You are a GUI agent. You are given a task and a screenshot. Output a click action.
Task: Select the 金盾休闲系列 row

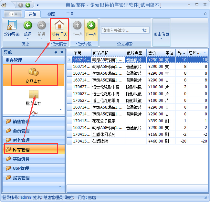(137, 134)
